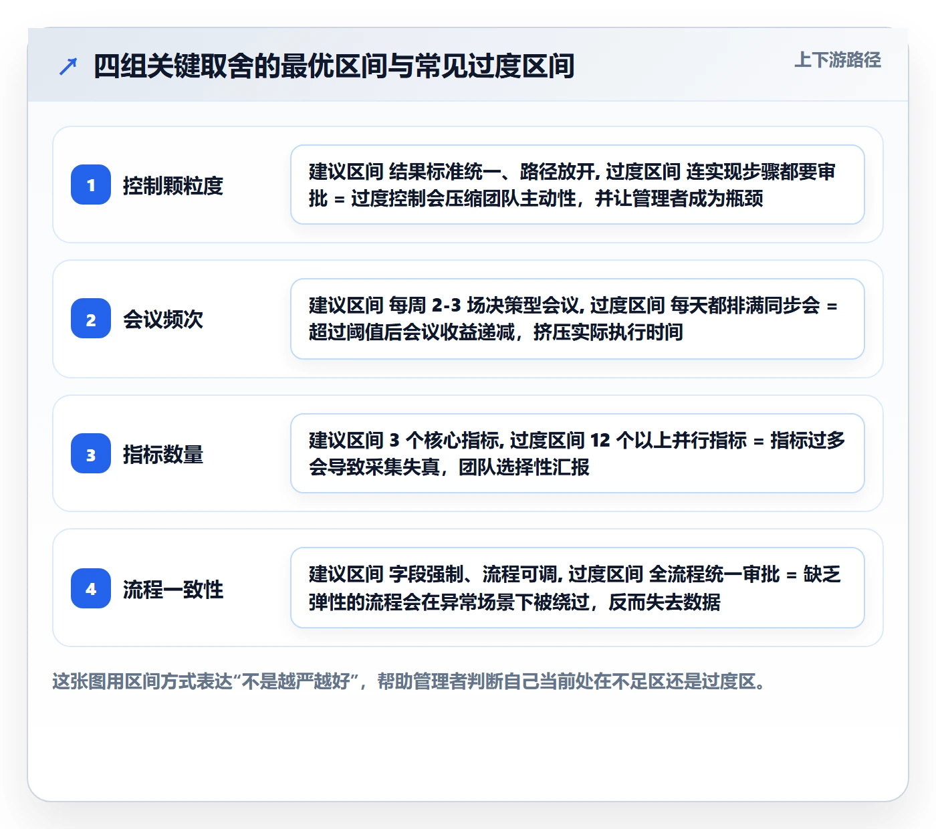936x829 pixels.
Task: Open the description box about 字段强制、流程可调
Action: click(578, 588)
